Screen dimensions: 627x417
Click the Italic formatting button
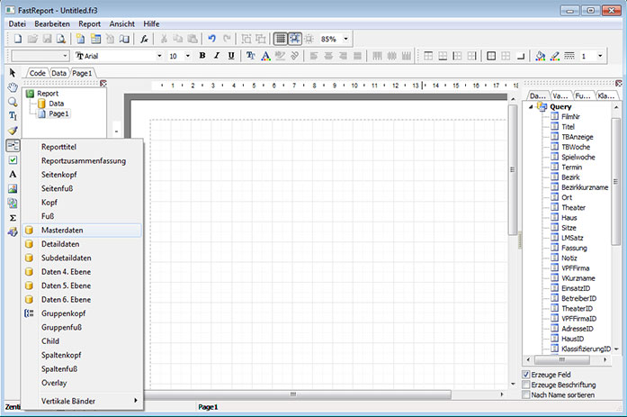tap(217, 56)
